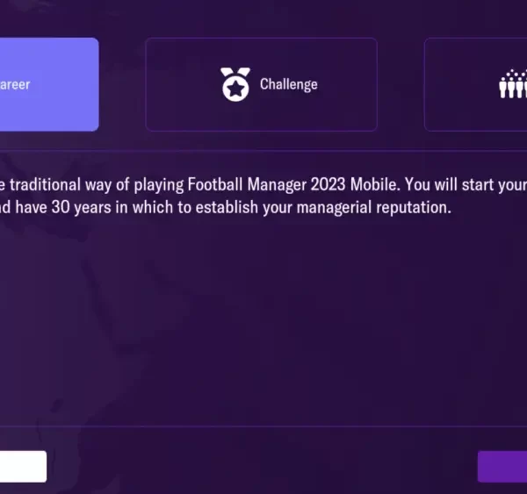Click the medal icon beside Challenge

click(x=234, y=84)
